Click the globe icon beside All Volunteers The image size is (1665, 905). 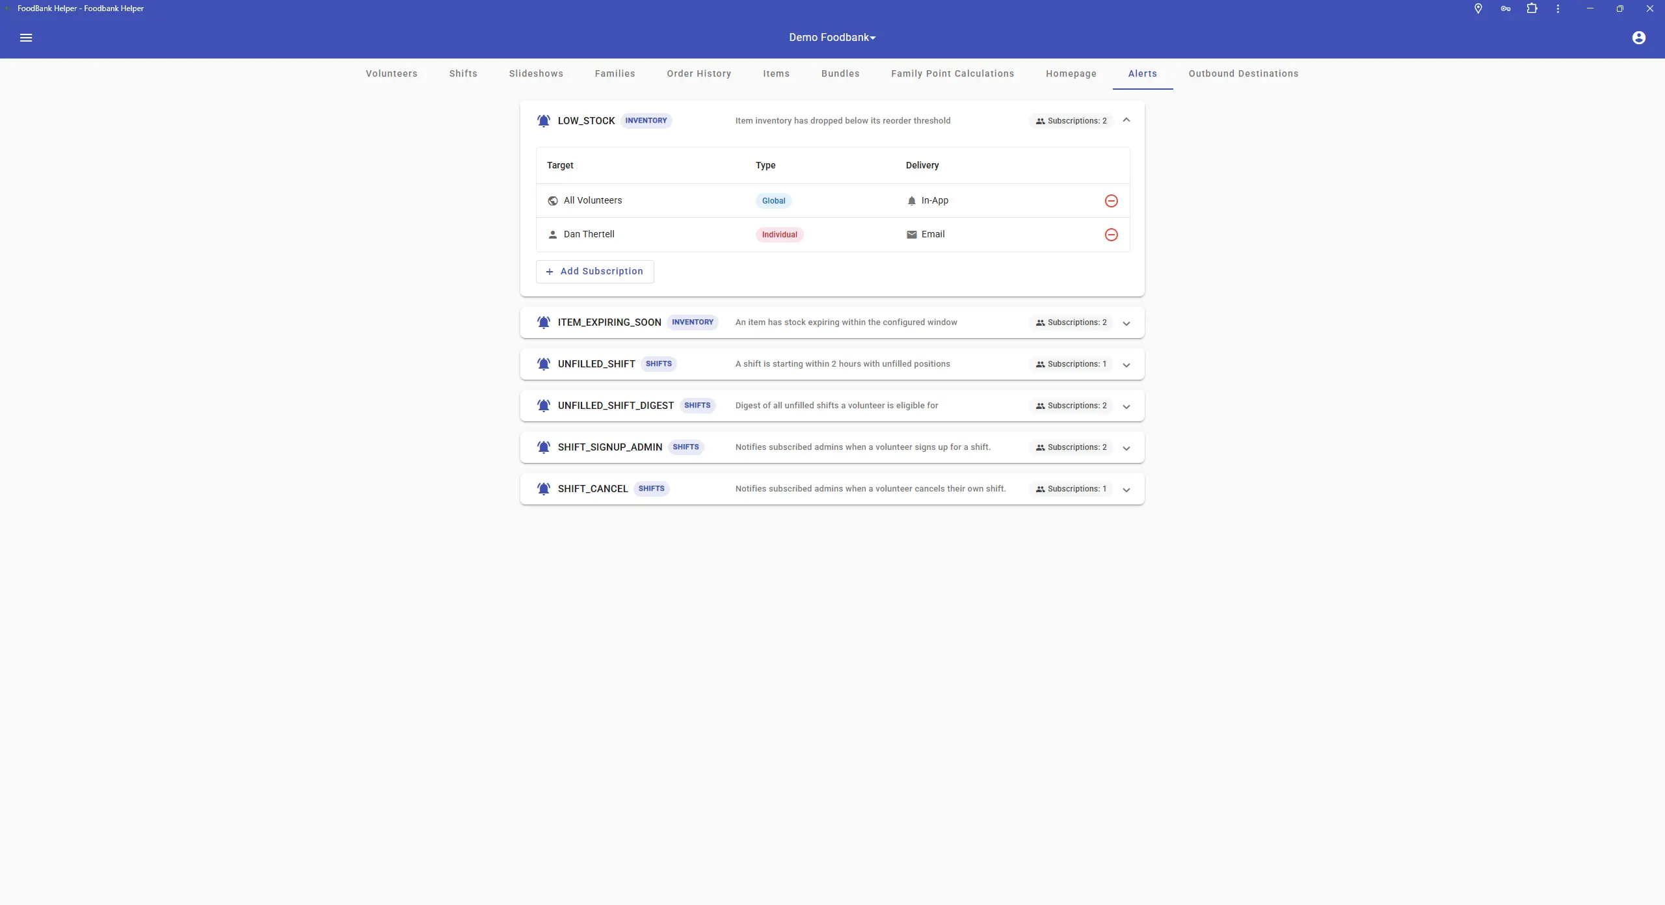click(552, 200)
